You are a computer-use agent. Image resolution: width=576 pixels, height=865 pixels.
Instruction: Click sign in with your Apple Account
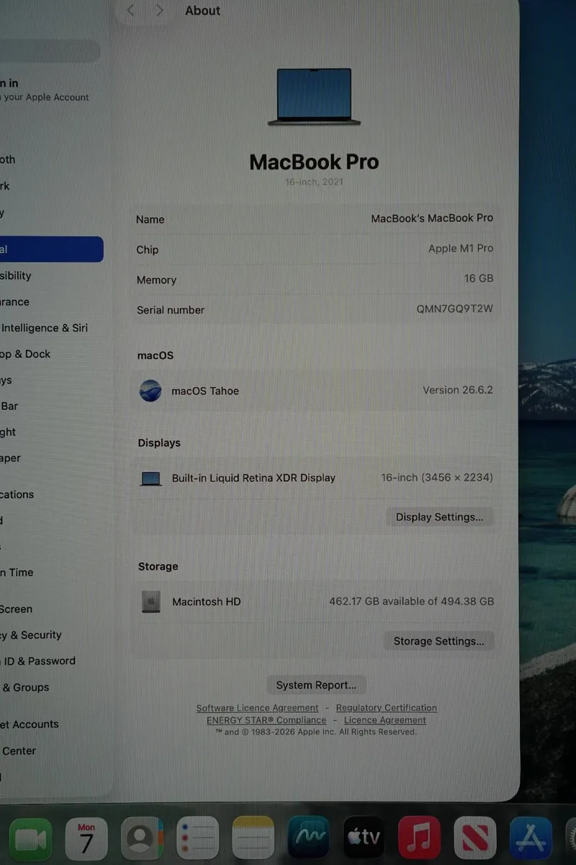coord(45,90)
